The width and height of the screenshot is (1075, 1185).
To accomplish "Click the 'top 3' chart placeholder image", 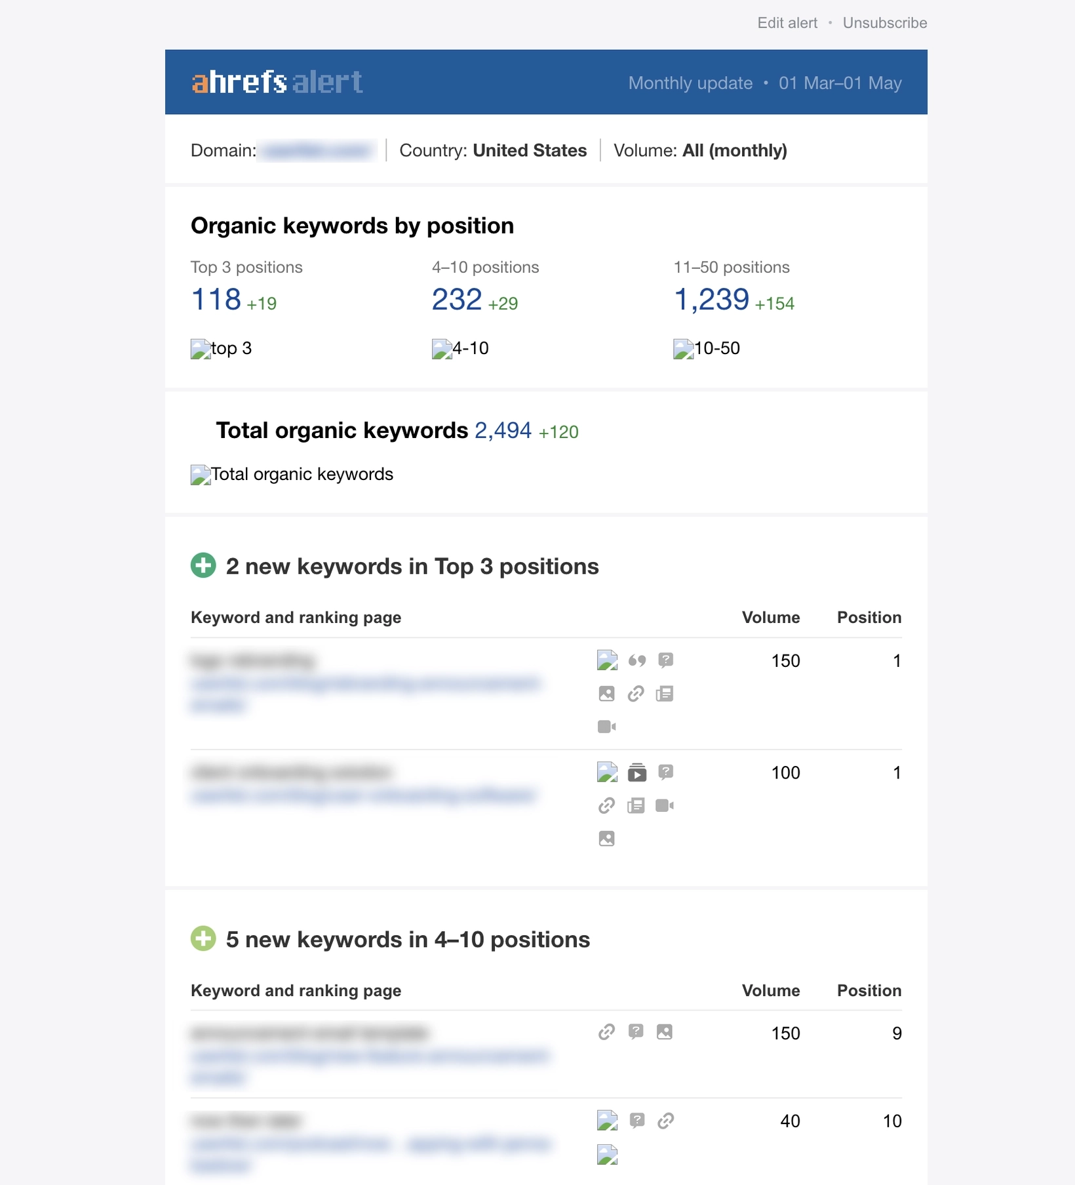I will 220,348.
